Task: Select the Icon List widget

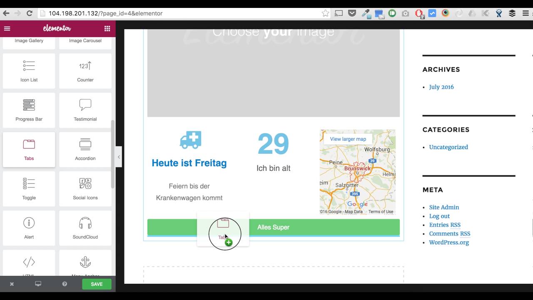Action: click(x=29, y=71)
